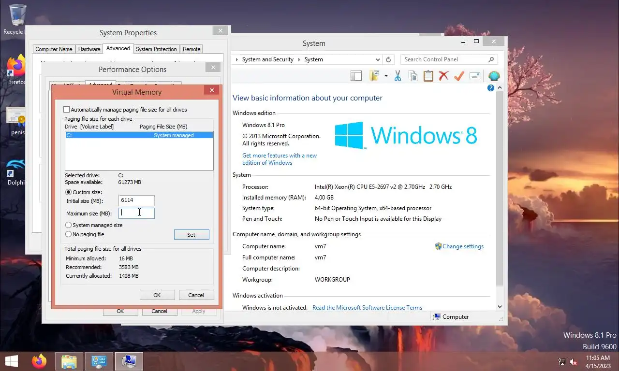Open File Explorer from the taskbar

pos(69,361)
